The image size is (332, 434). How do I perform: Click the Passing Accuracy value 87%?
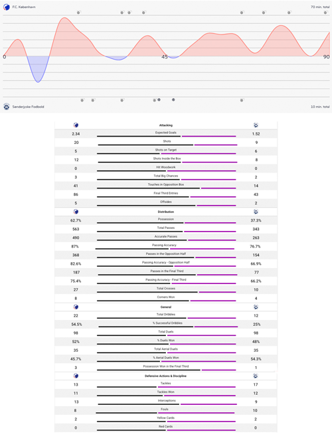coord(75,246)
